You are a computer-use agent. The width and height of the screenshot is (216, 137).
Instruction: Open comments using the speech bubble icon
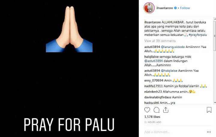pyautogui.click(x=157, y=110)
